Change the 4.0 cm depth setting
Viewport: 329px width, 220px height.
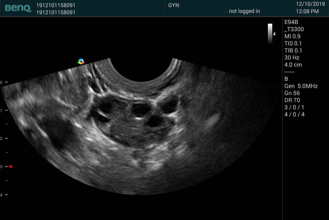tap(293, 65)
